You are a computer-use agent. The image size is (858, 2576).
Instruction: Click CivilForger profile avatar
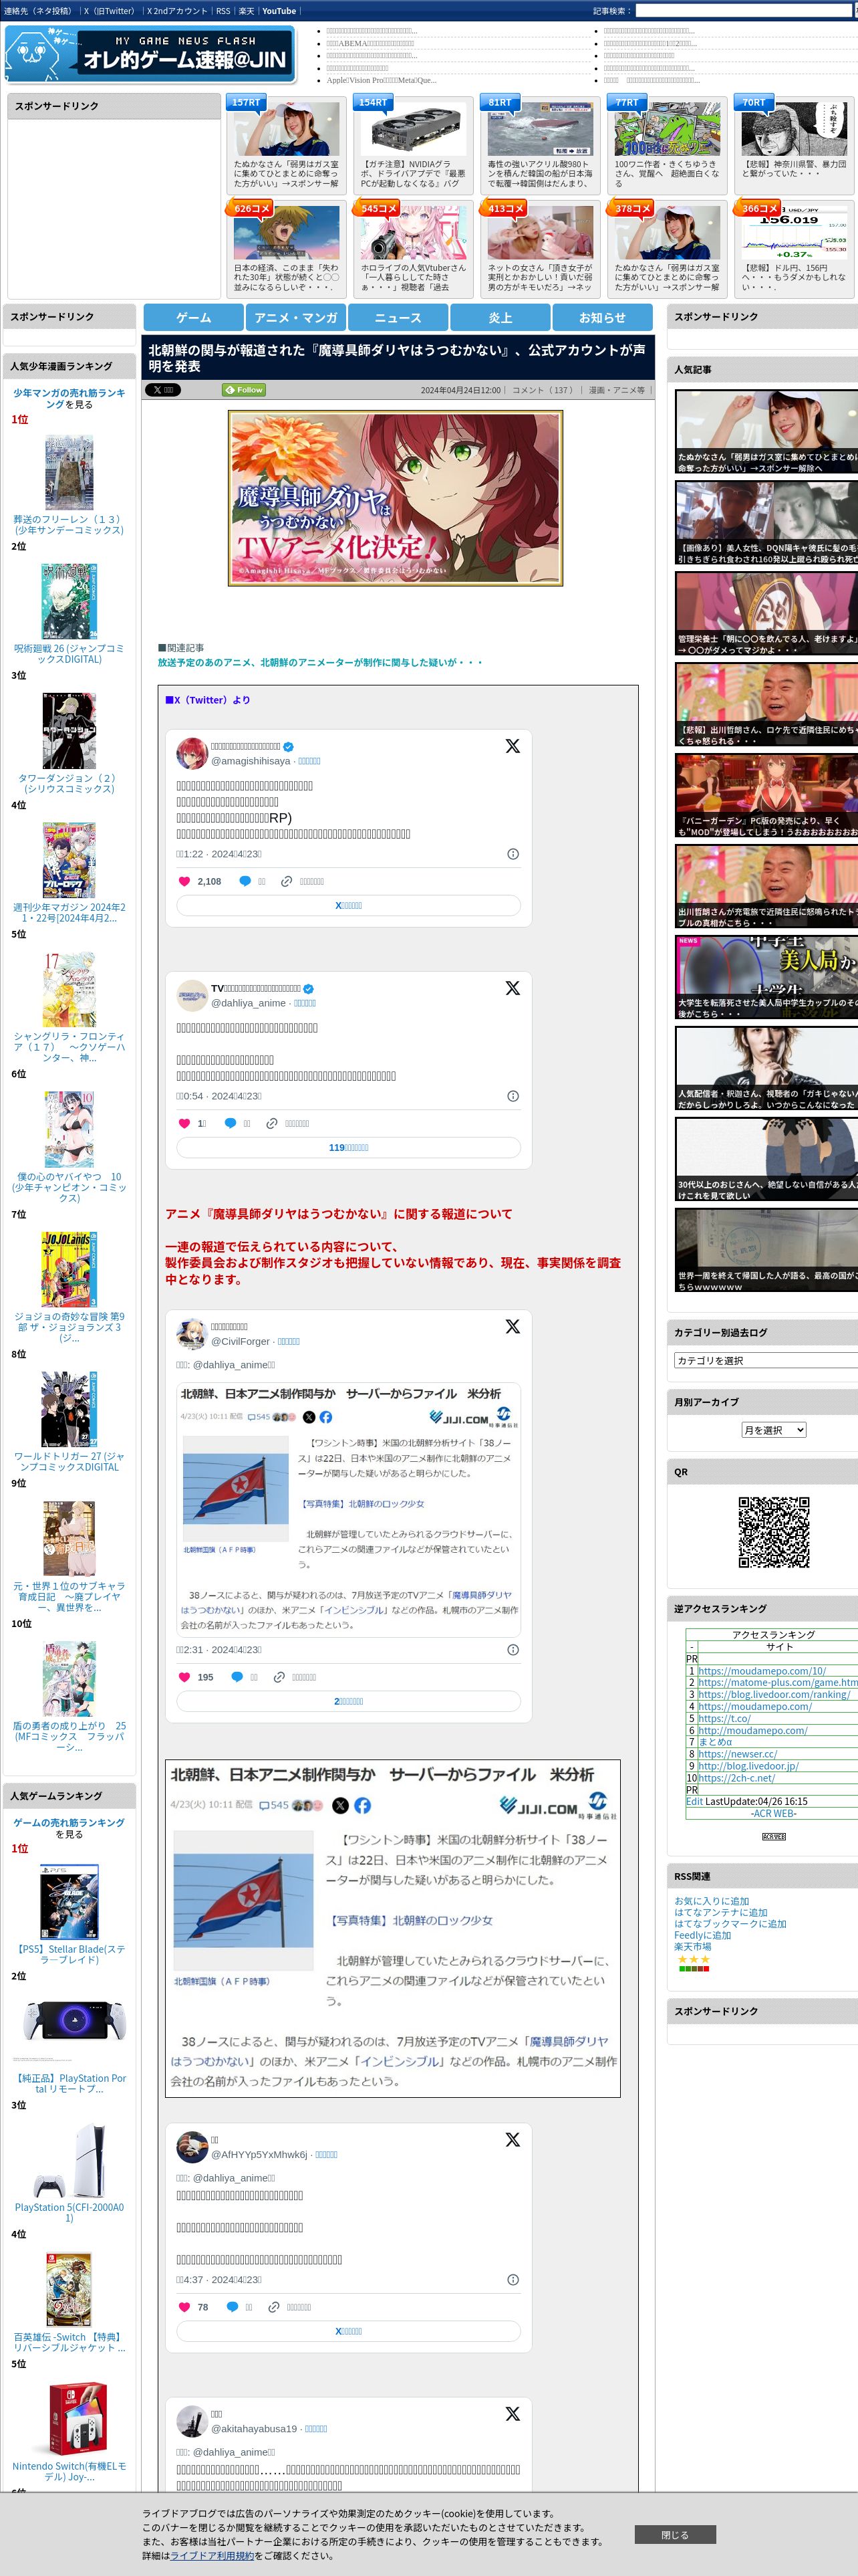tap(192, 1333)
